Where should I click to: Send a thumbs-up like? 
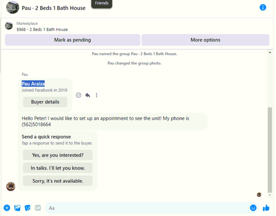click(x=266, y=208)
